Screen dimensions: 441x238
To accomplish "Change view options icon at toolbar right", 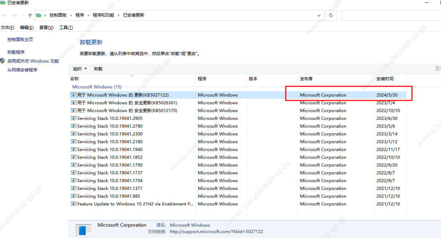I will (438, 68).
